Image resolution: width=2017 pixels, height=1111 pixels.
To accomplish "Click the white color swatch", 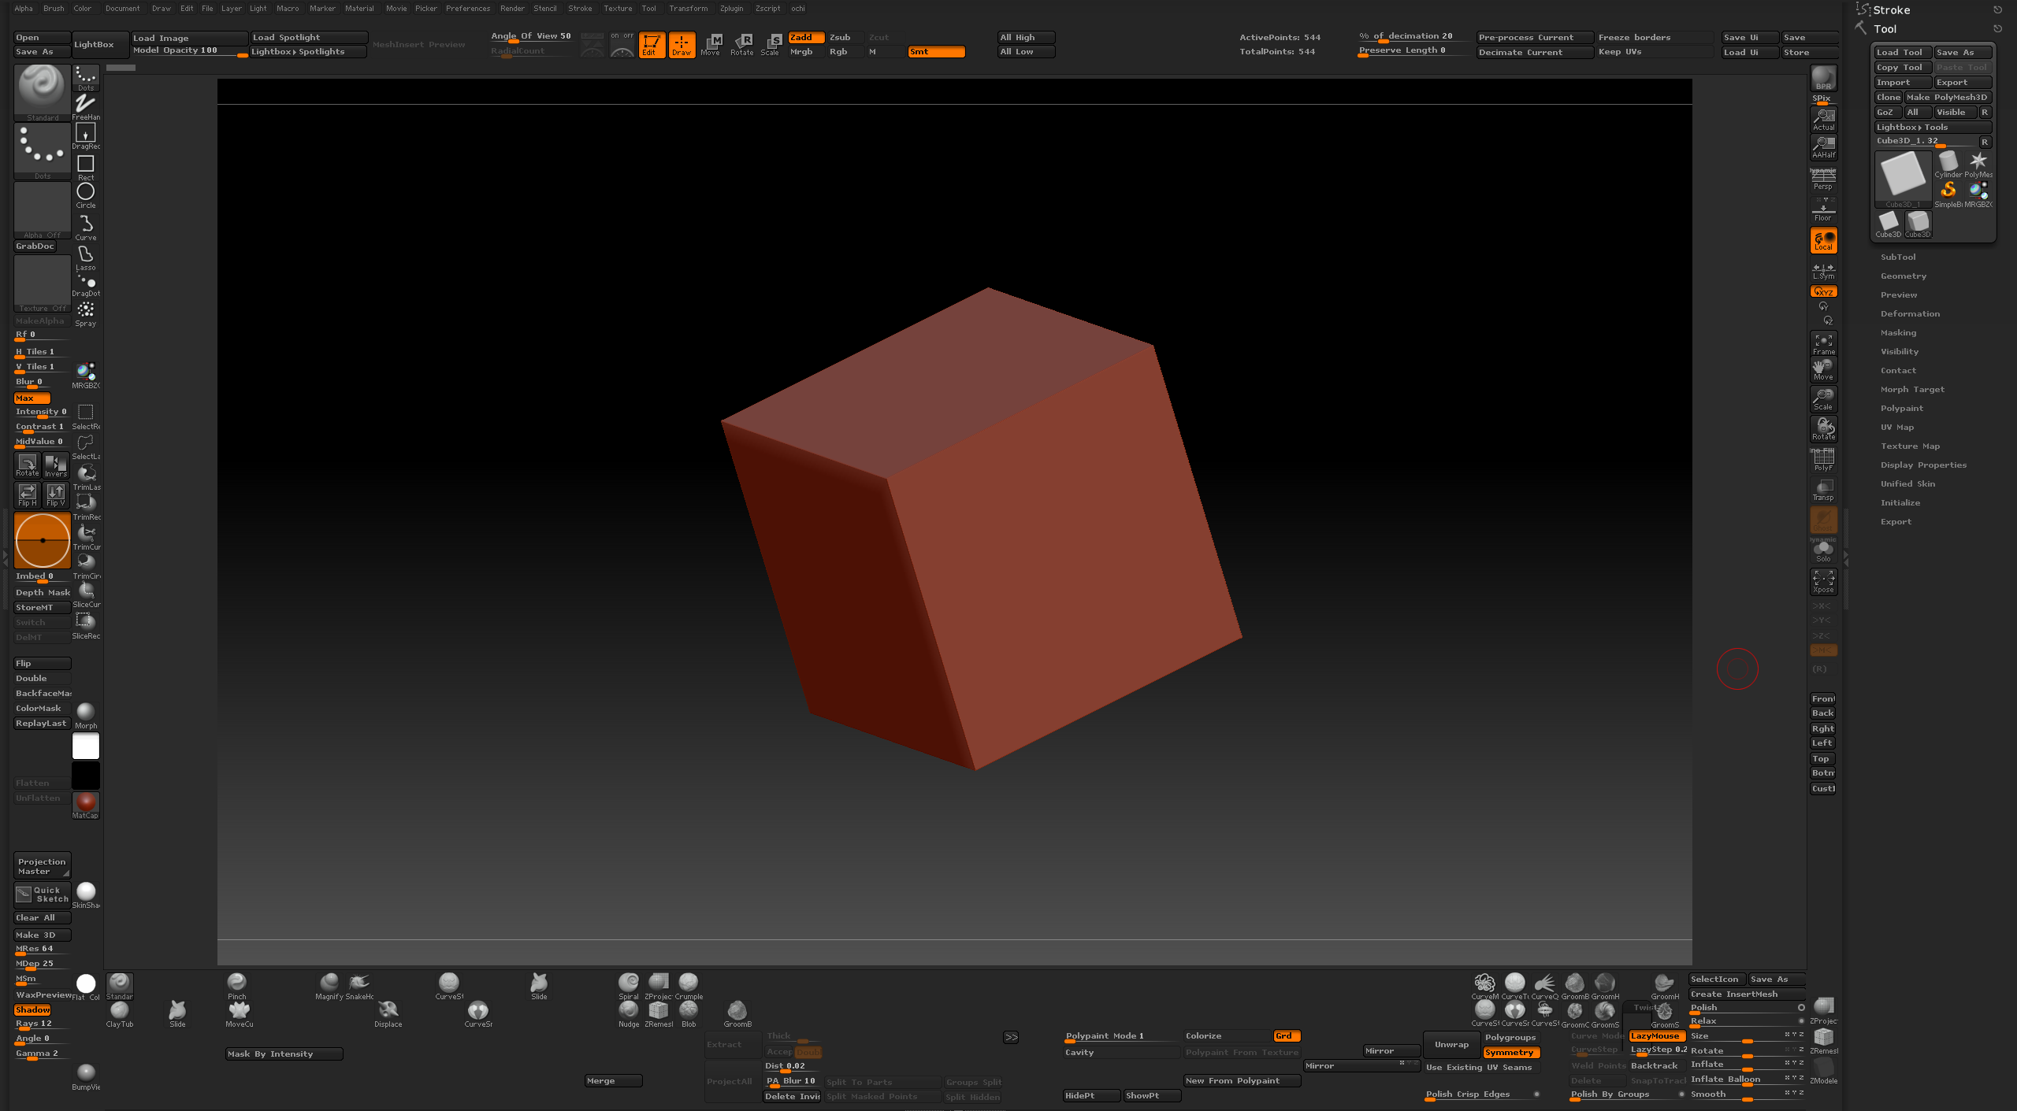I will click(86, 745).
